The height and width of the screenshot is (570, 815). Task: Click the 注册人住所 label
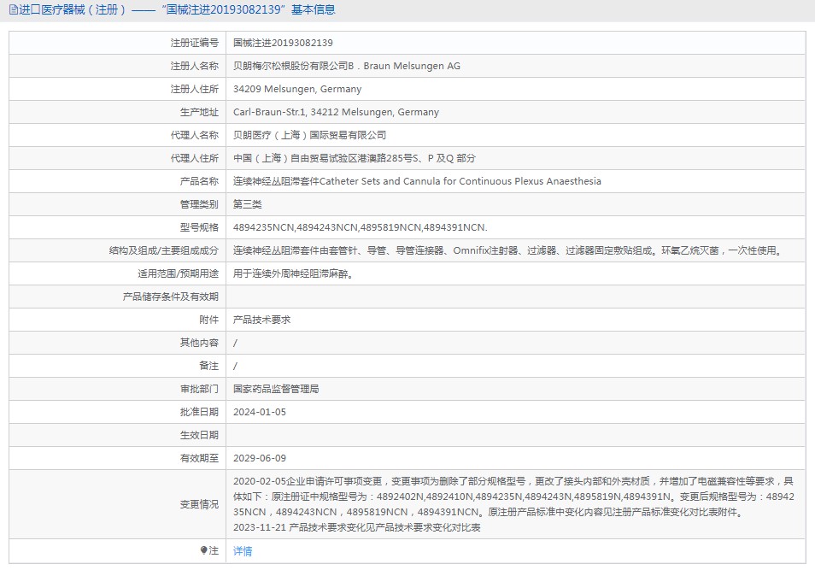195,89
